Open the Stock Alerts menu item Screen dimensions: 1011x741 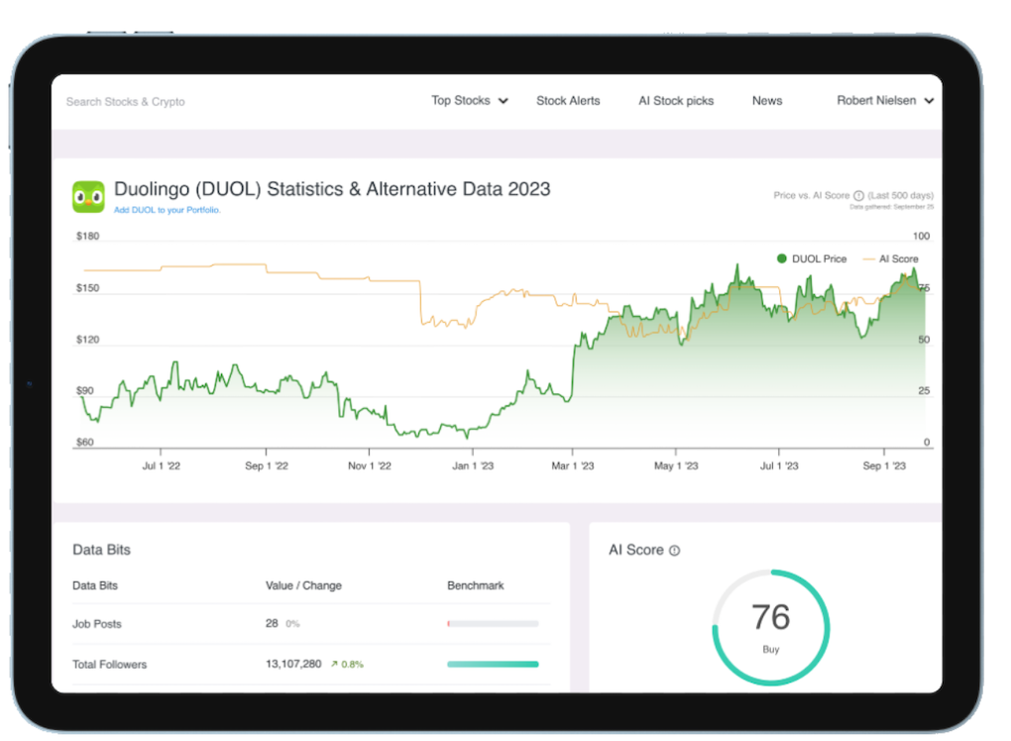tap(568, 100)
